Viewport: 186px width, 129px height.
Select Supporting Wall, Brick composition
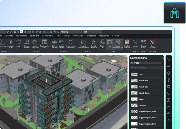(x=147, y=124)
